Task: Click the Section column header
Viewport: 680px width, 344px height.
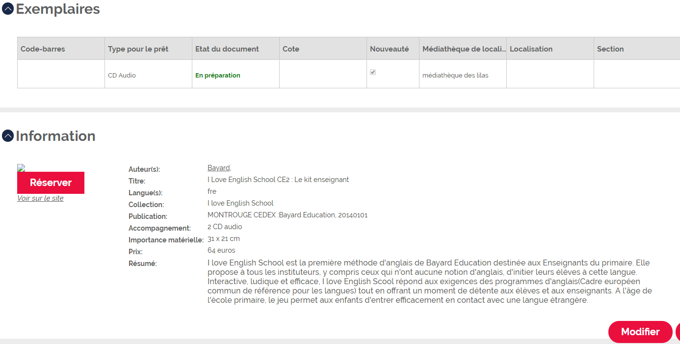Action: (637, 49)
